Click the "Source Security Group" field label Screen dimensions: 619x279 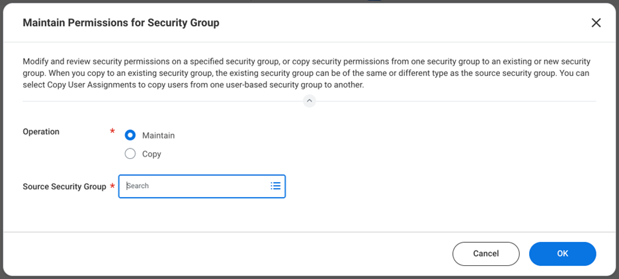click(64, 187)
